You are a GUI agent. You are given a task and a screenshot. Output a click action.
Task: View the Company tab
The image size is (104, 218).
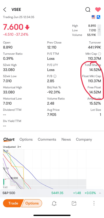(x=84, y=140)
